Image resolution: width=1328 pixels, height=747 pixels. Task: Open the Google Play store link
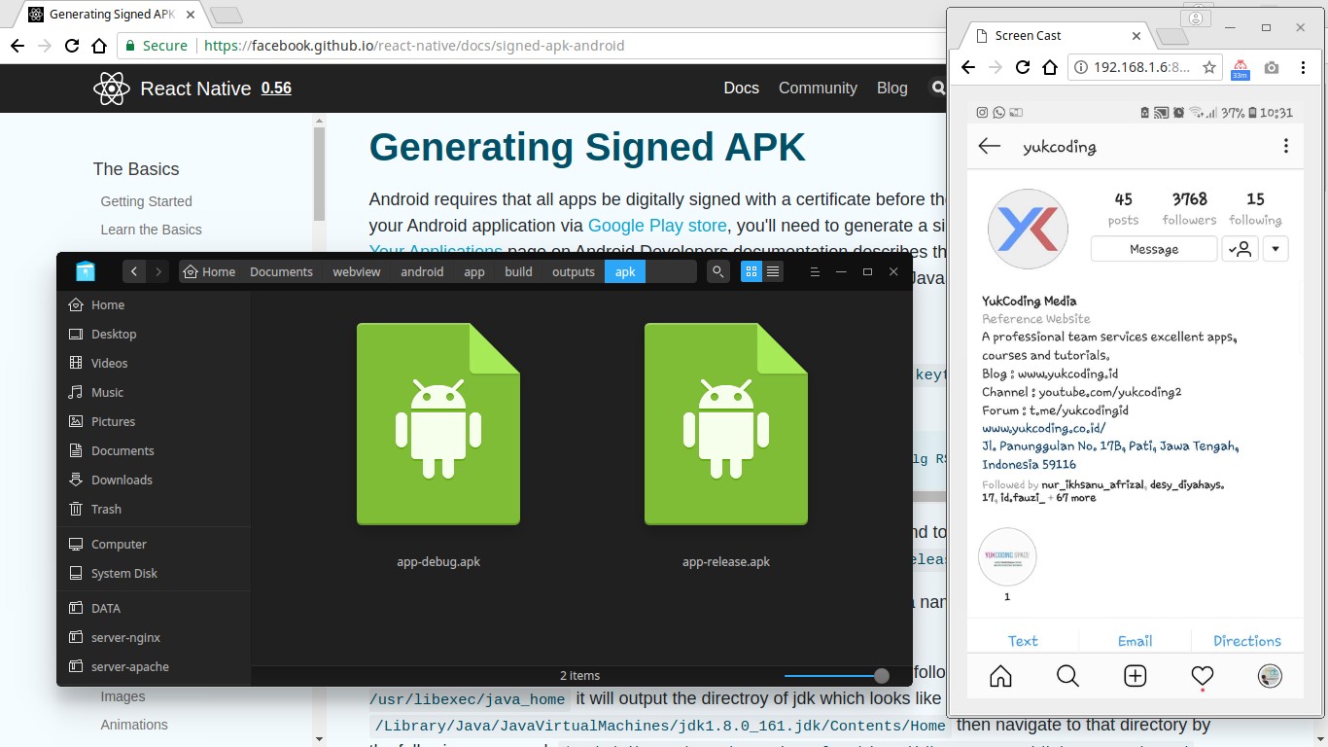tap(657, 226)
